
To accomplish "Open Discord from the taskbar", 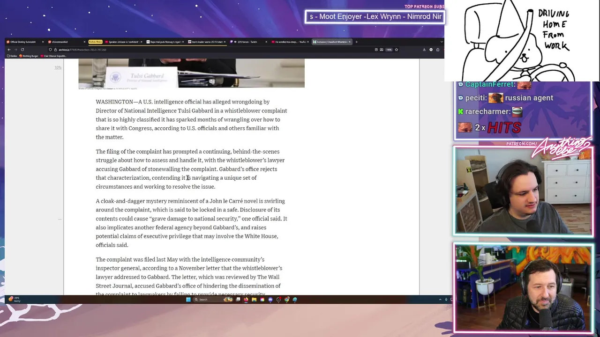I will [270, 300].
